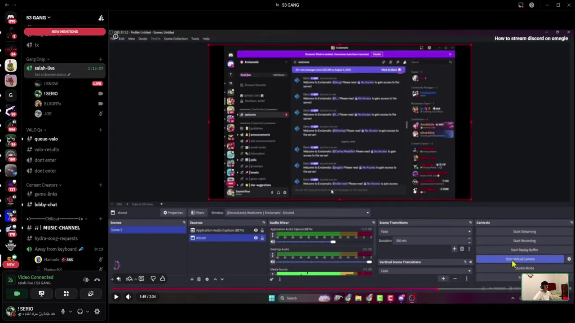The image size is (575, 323).
Task: Toggle noise suppression waveform icon
Action: pos(86,280)
